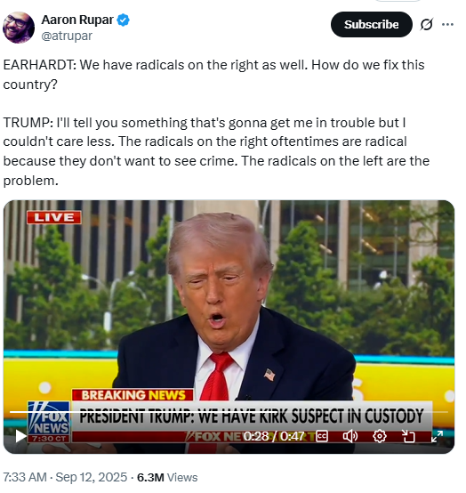
Task: Open Aaron Rupar's profile picture
Action: coord(18,28)
